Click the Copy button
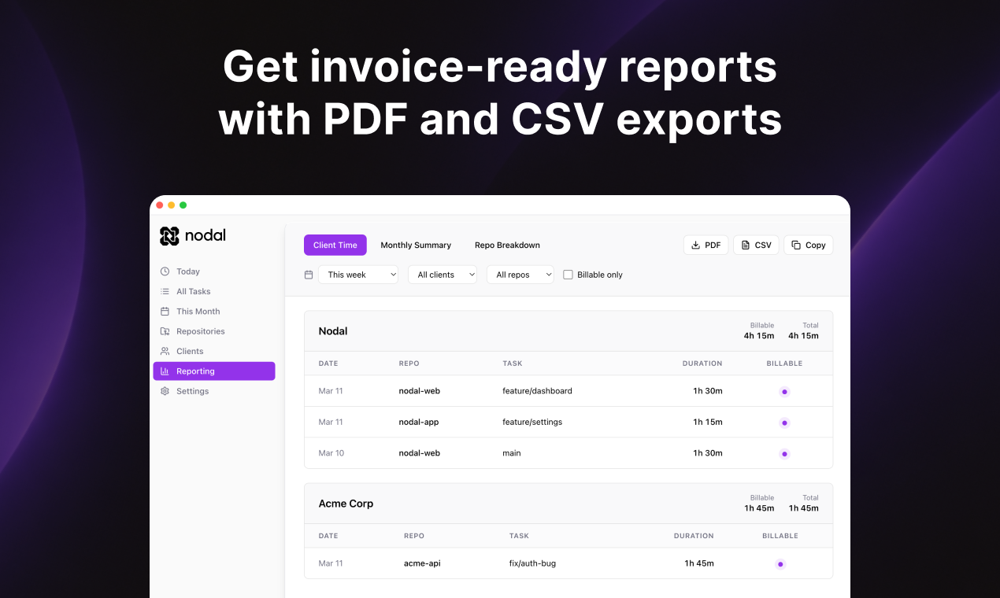 click(x=808, y=245)
